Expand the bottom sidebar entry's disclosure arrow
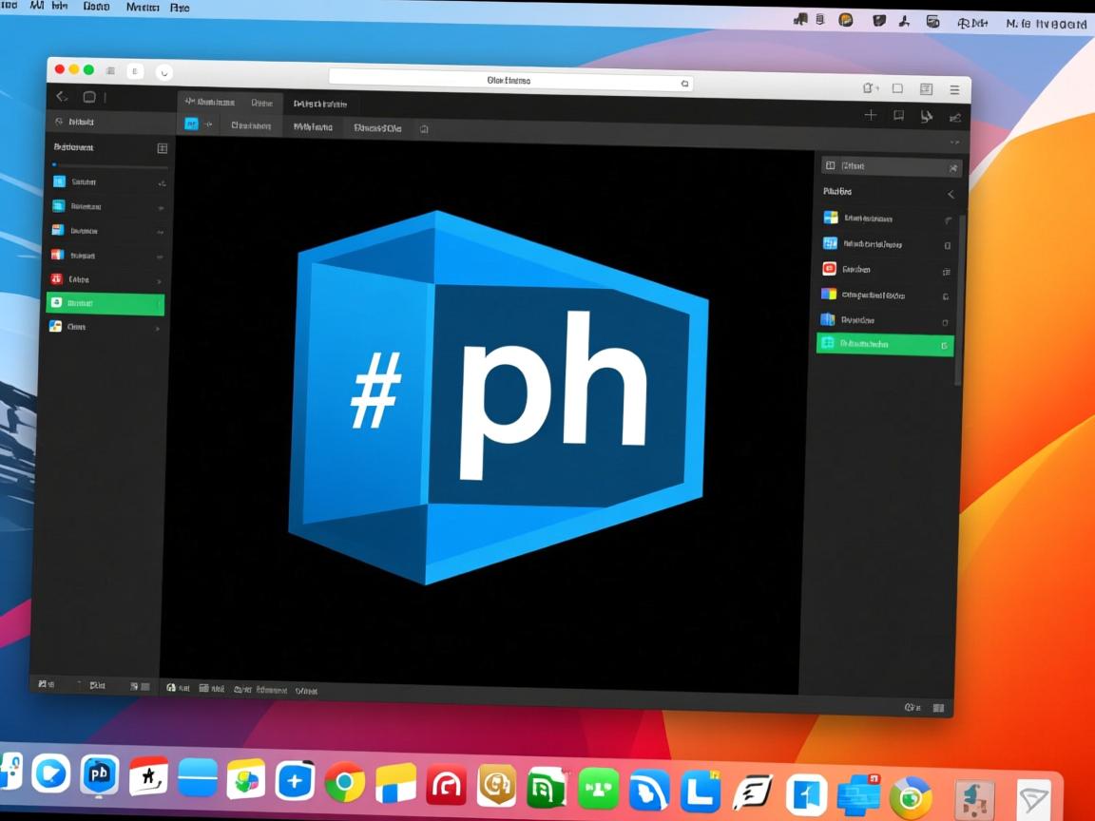The height and width of the screenshot is (821, 1095). click(x=158, y=327)
